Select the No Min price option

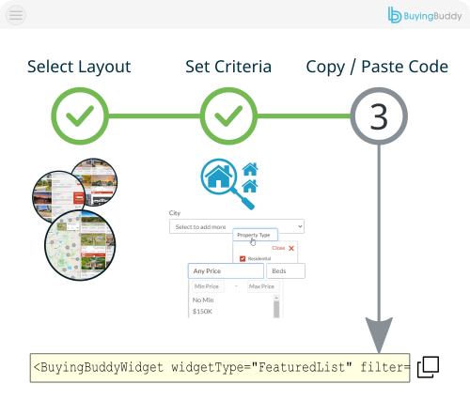[x=203, y=300]
